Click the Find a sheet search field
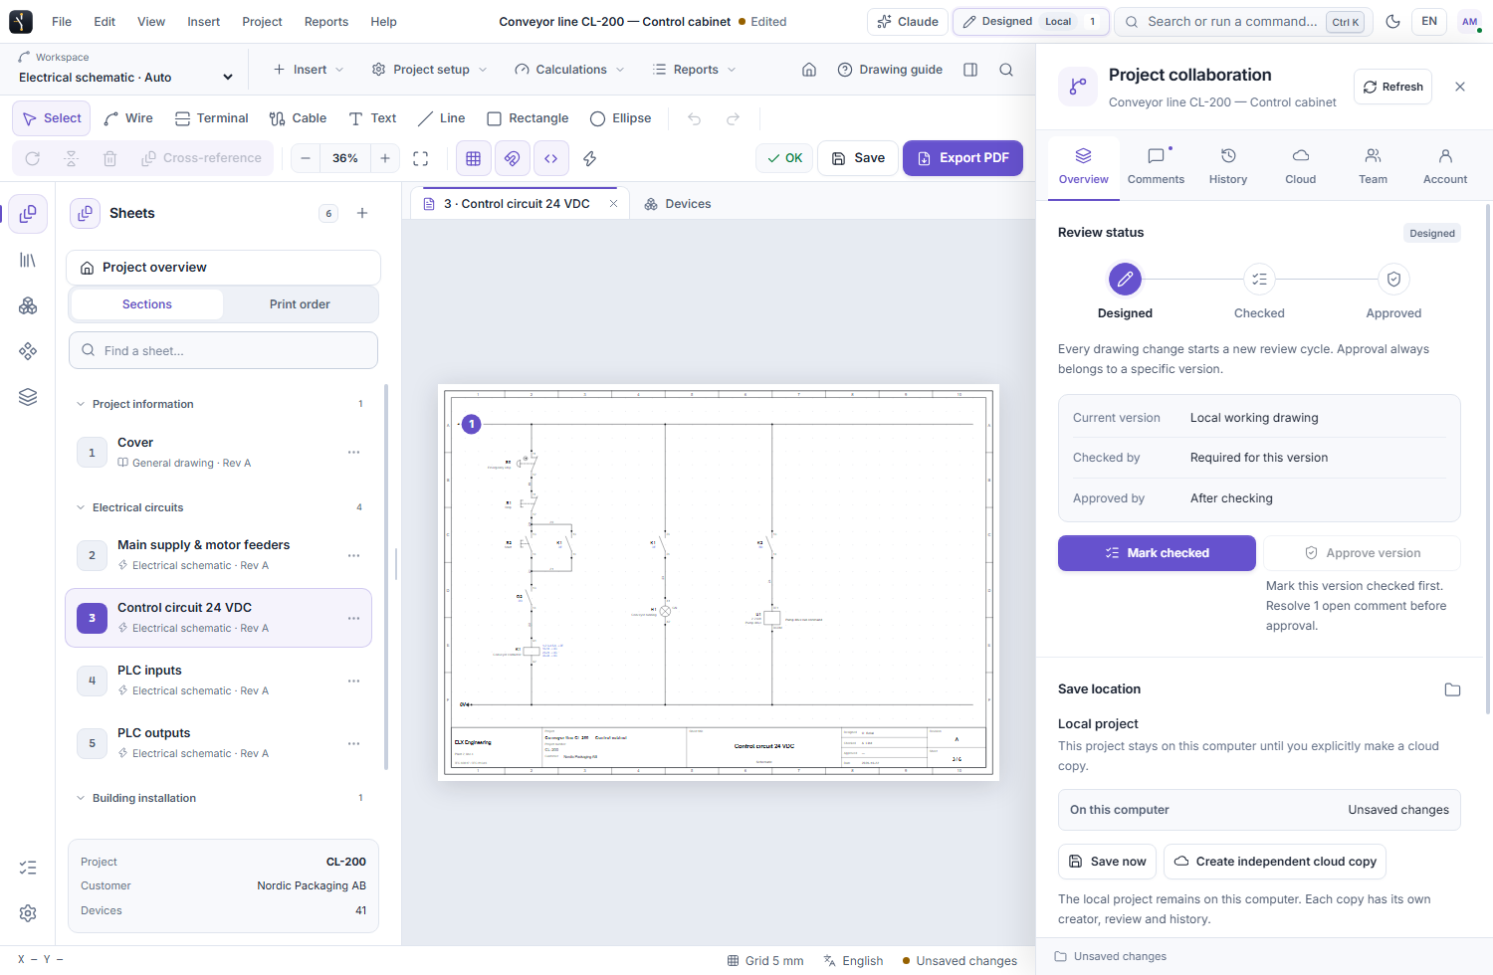This screenshot has height=975, width=1493. 223,350
